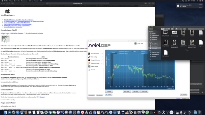The image size is (205, 115).
Task: Click the Finder search field
Action: (196, 29)
